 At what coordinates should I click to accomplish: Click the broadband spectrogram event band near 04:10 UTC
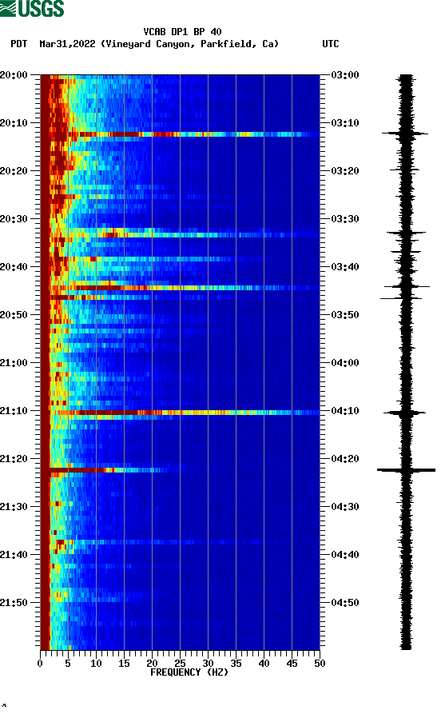coord(181,413)
